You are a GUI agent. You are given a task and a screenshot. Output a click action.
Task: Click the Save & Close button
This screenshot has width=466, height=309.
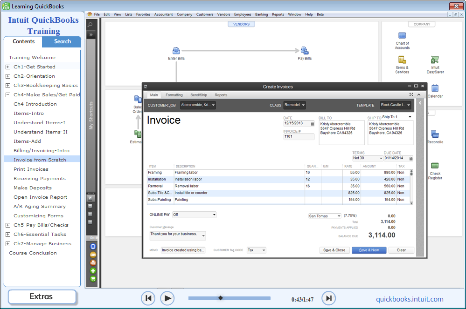[334, 250]
